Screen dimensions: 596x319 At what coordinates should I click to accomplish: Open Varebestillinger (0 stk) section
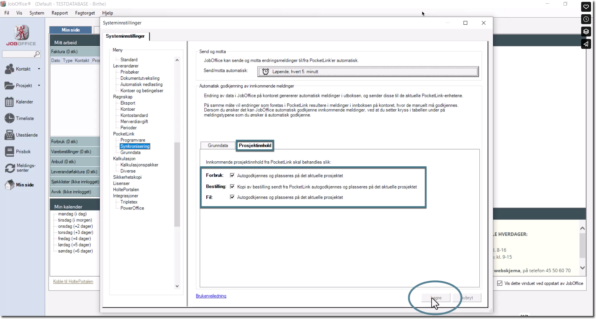click(x=75, y=151)
